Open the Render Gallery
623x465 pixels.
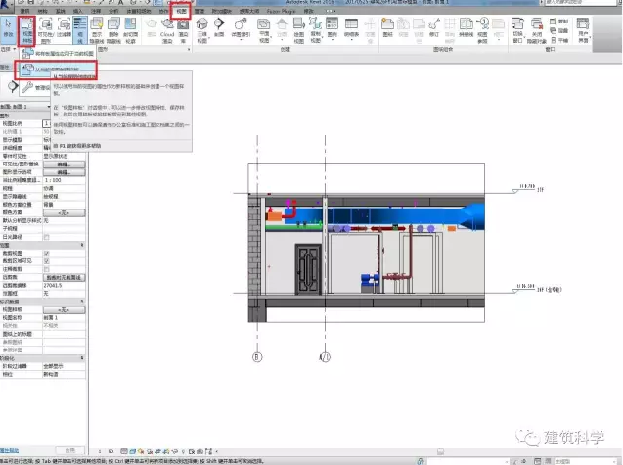183,30
